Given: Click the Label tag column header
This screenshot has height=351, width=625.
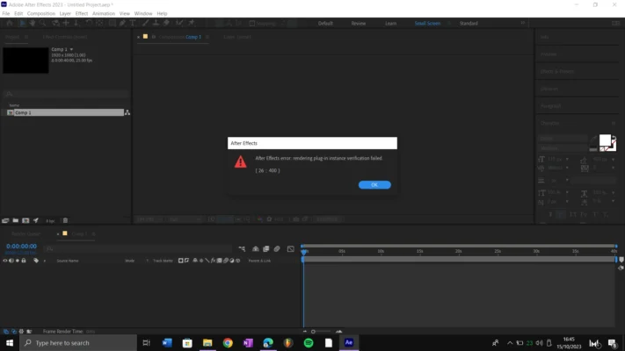Looking at the screenshot, I should pos(36,261).
